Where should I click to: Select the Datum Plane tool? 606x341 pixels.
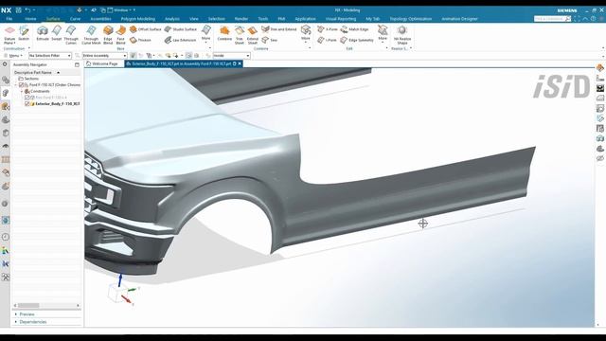(9, 34)
